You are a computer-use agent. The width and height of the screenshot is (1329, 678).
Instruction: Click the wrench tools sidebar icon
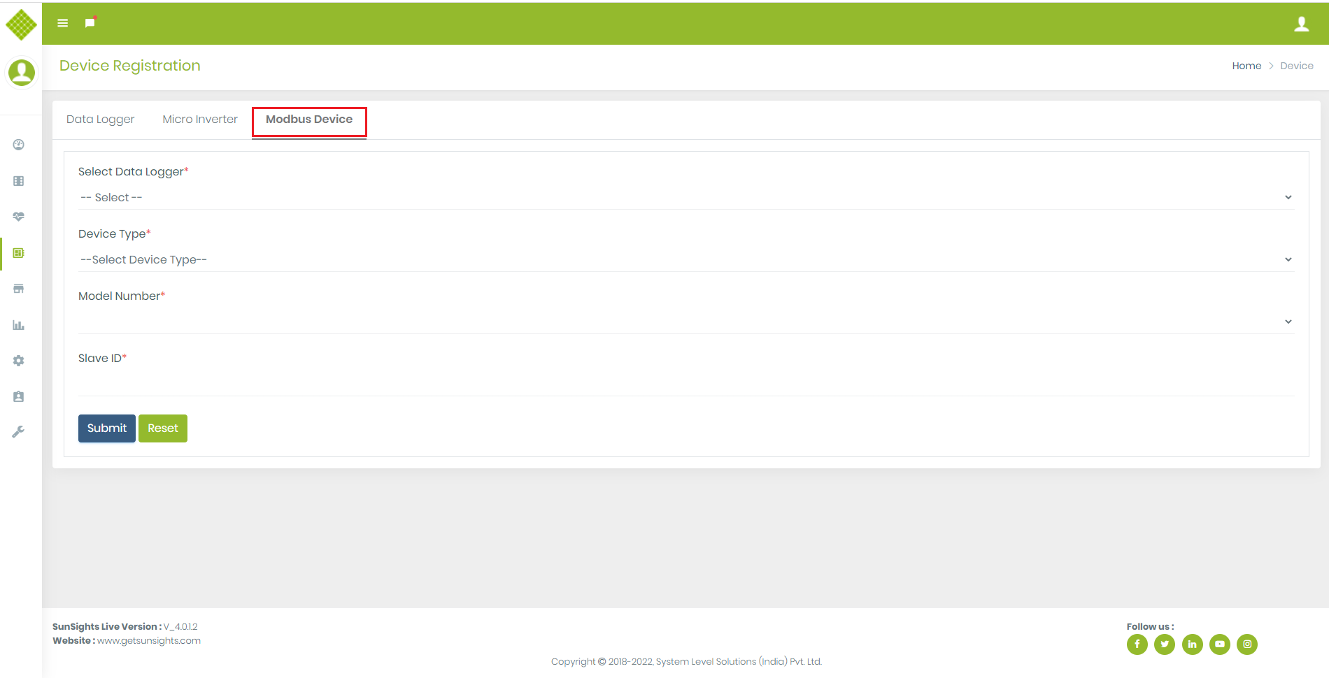coord(19,432)
